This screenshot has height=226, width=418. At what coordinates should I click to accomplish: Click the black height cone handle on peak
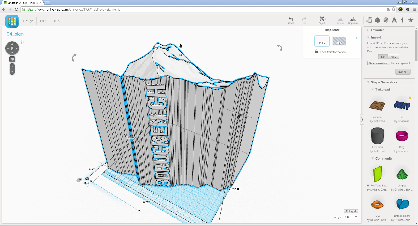click(181, 45)
